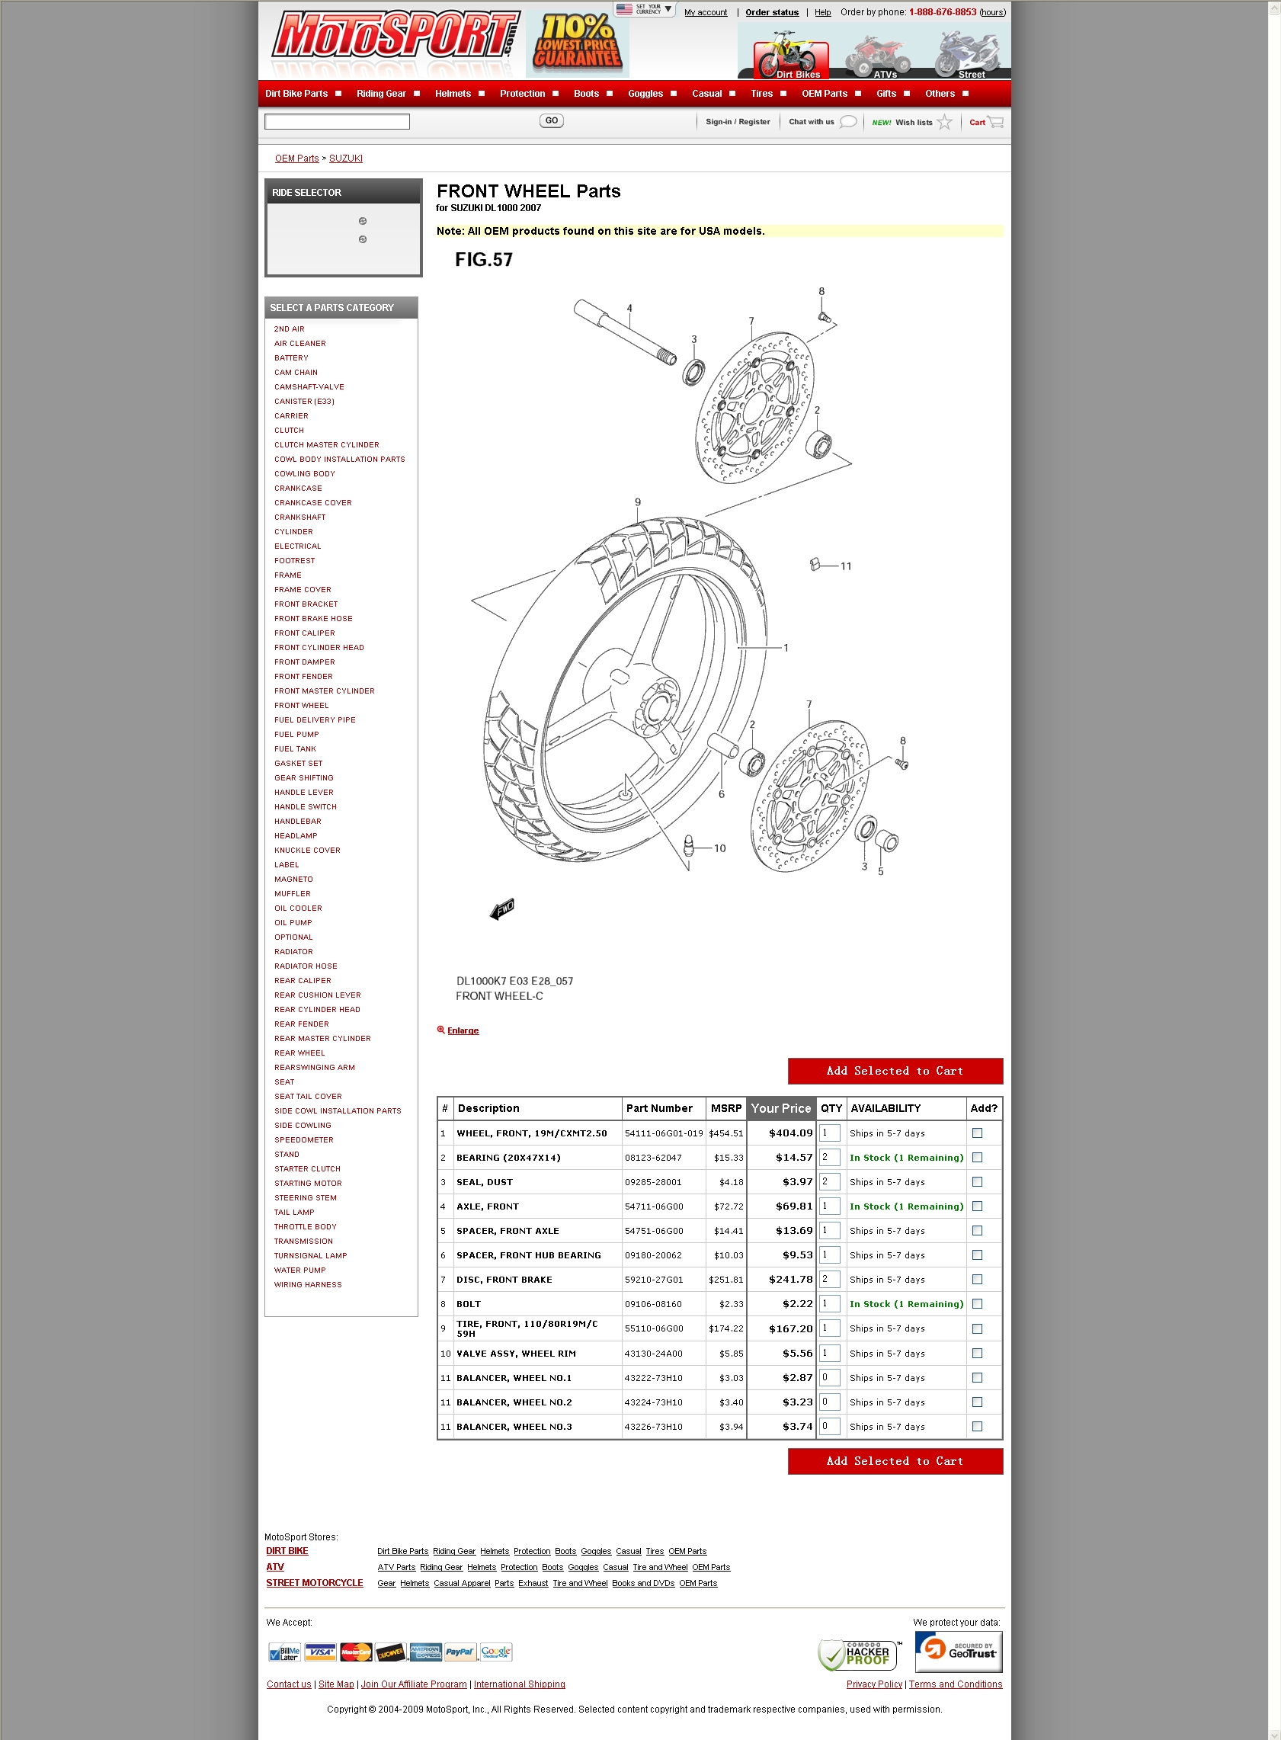The image size is (1281, 1740).
Task: Select the FRONT WHEEL parts category
Action: click(301, 706)
